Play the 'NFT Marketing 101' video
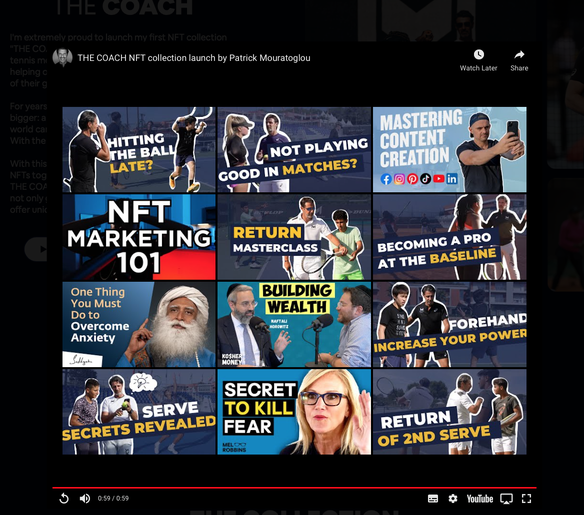 coord(139,237)
